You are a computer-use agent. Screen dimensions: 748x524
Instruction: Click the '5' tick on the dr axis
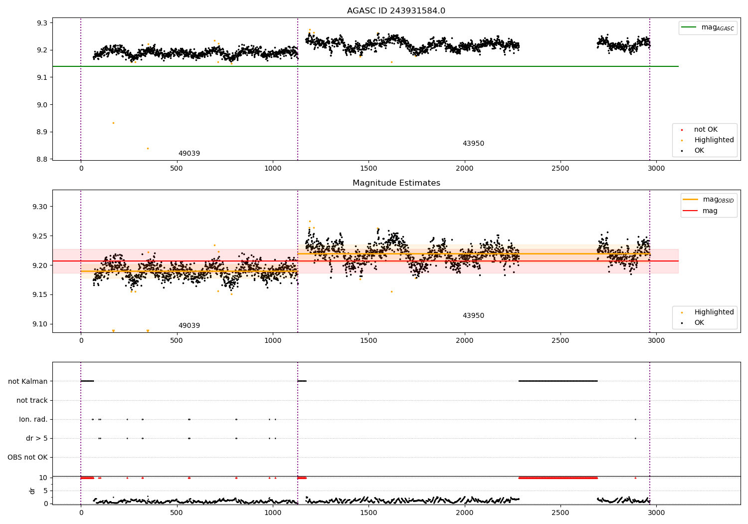point(45,491)
